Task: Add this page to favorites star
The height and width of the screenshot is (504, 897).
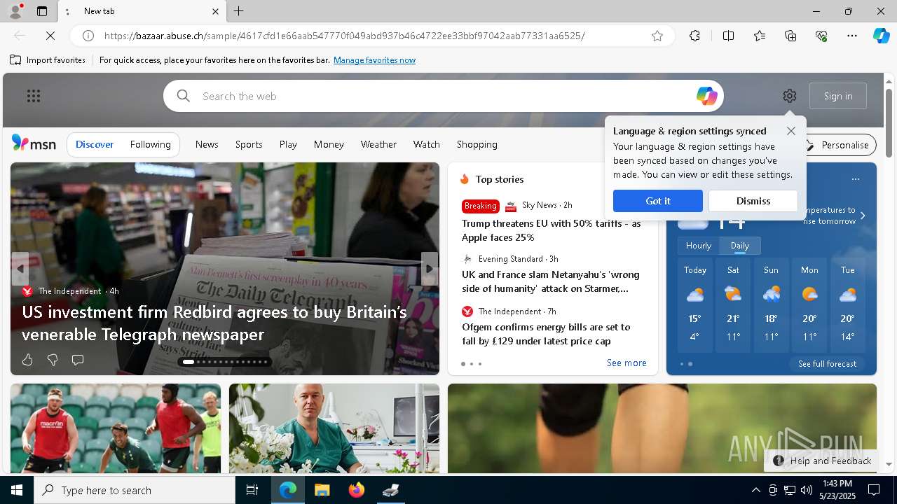Action: point(657,36)
